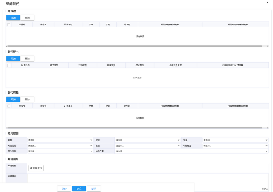Tick select-all checkbox in 替代课程 table
This screenshot has height=192, width=273.
click(9, 106)
